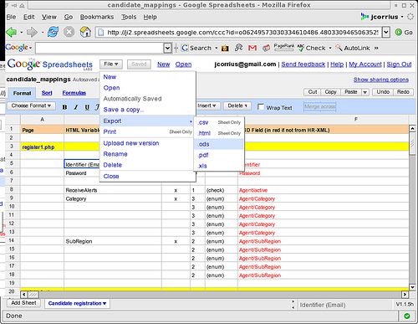This screenshot has width=418, height=324.
Task: Export as .ods format
Action: (218, 144)
